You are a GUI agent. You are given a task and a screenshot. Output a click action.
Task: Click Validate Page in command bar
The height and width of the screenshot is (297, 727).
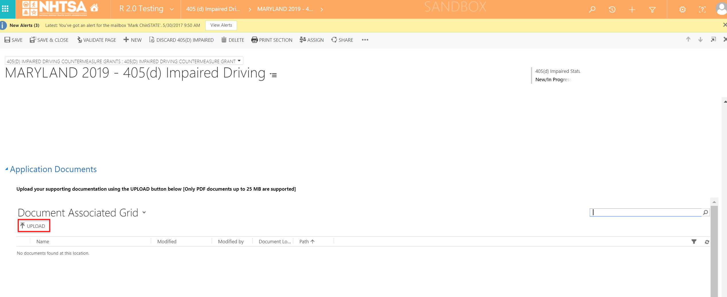tap(97, 40)
